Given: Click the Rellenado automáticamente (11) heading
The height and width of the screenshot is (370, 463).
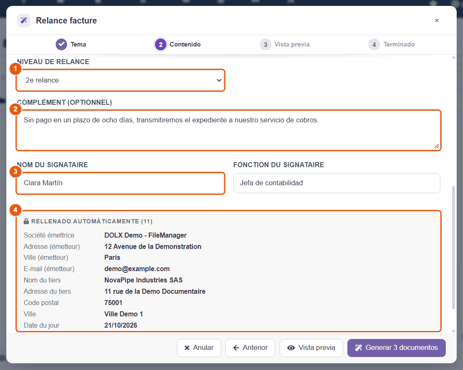Looking at the screenshot, I should pyautogui.click(x=92, y=221).
